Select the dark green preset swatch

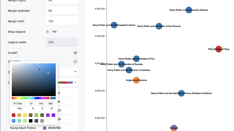[x=42, y=115]
